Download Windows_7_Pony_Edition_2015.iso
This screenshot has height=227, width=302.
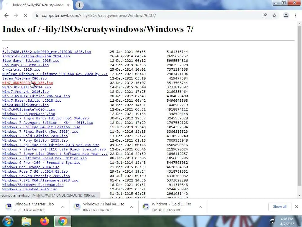click(x=35, y=140)
